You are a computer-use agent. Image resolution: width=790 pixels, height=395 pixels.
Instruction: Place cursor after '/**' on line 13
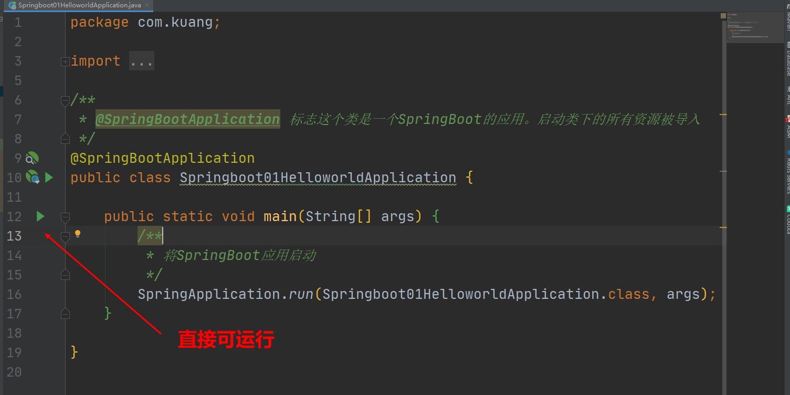pyautogui.click(x=163, y=236)
